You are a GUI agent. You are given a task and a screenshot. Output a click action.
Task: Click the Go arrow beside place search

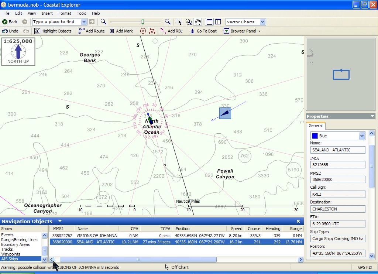click(92, 22)
